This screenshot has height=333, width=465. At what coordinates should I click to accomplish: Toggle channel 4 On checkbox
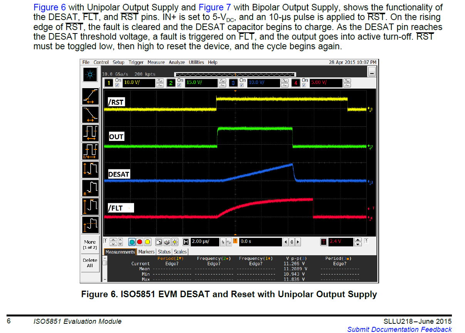tap(304, 85)
